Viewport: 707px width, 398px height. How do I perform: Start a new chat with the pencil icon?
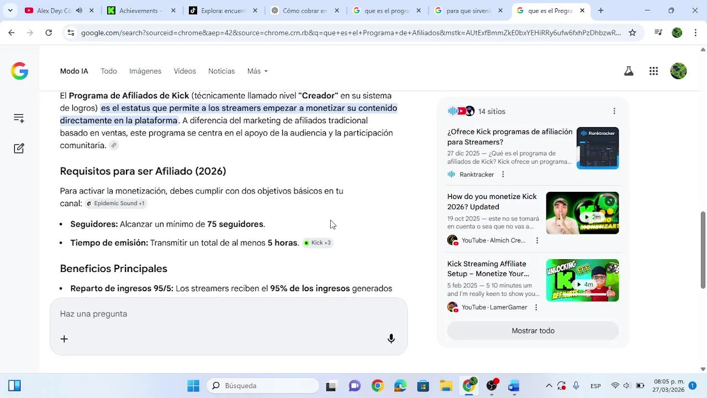[19, 148]
